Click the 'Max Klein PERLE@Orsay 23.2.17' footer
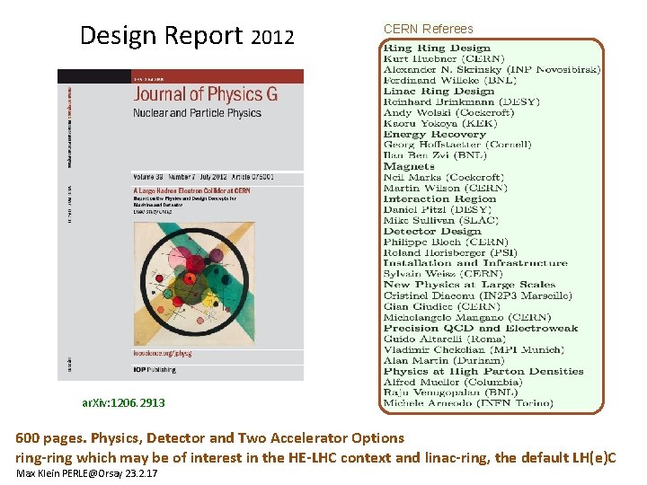The width and height of the screenshot is (647, 485). [x=86, y=473]
